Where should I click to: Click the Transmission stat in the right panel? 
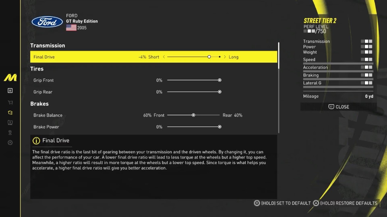[x=338, y=41]
